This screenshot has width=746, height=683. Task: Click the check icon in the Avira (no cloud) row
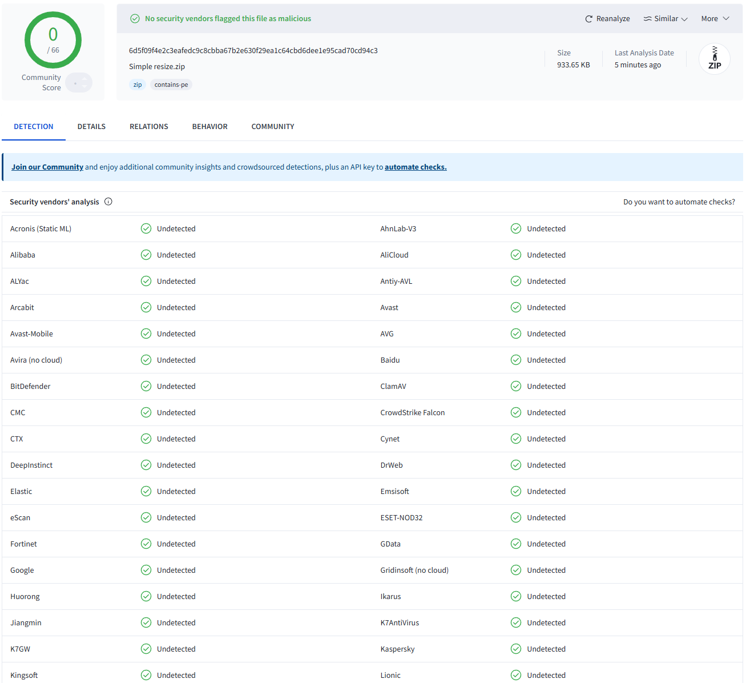pyautogui.click(x=146, y=360)
